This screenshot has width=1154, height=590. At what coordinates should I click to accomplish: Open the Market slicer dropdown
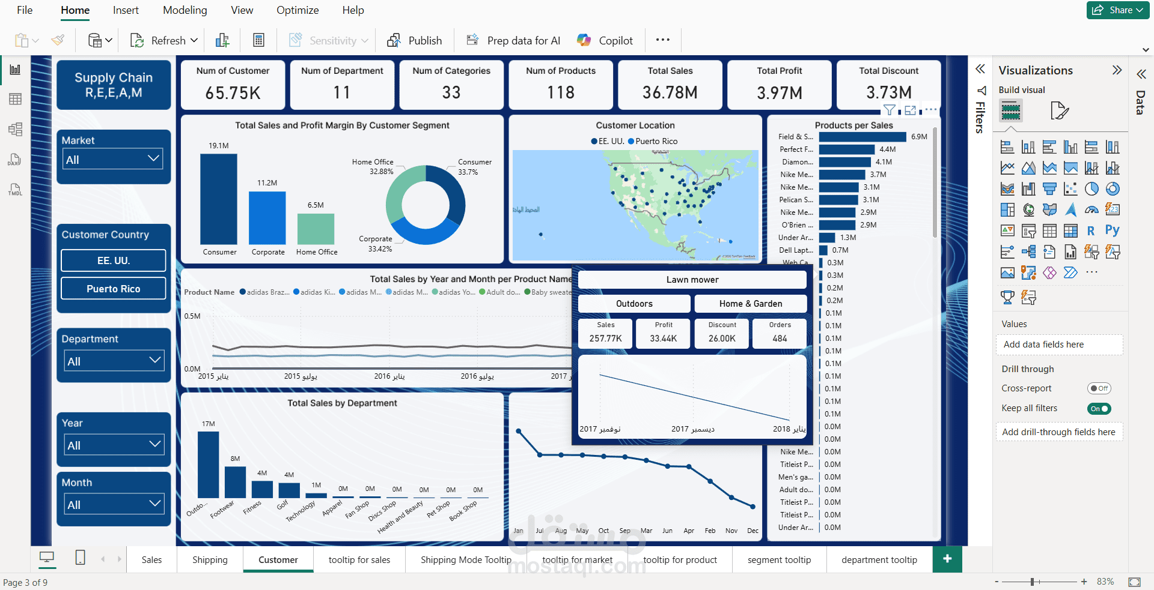113,159
